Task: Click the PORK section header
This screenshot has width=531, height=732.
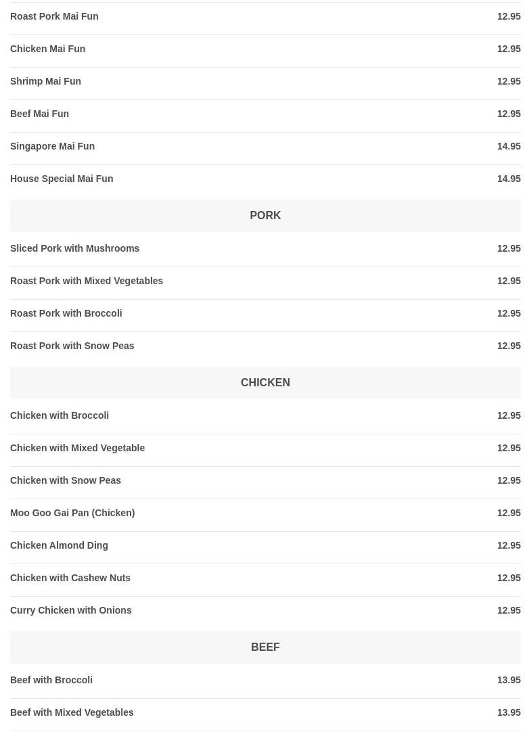Action: pos(265,215)
